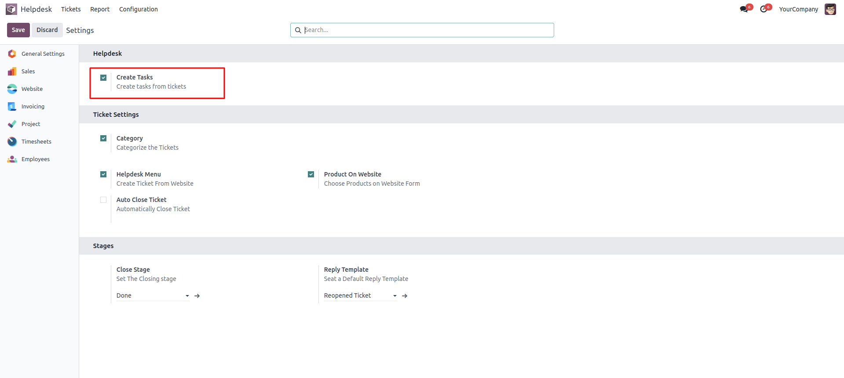Open the Tickets menu
Screen dimensions: 844x378
(71, 9)
